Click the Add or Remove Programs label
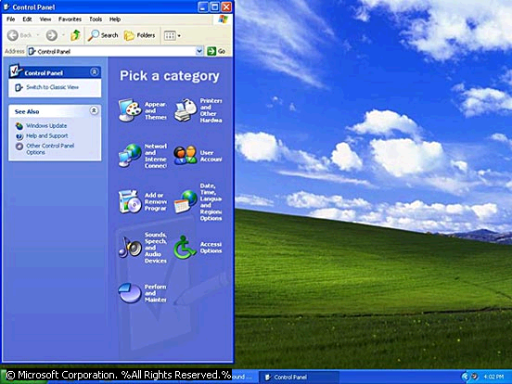The height and width of the screenshot is (384, 512). tap(156, 201)
